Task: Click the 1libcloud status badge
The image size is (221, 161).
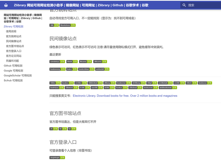Action: pyautogui.click(x=135, y=88)
